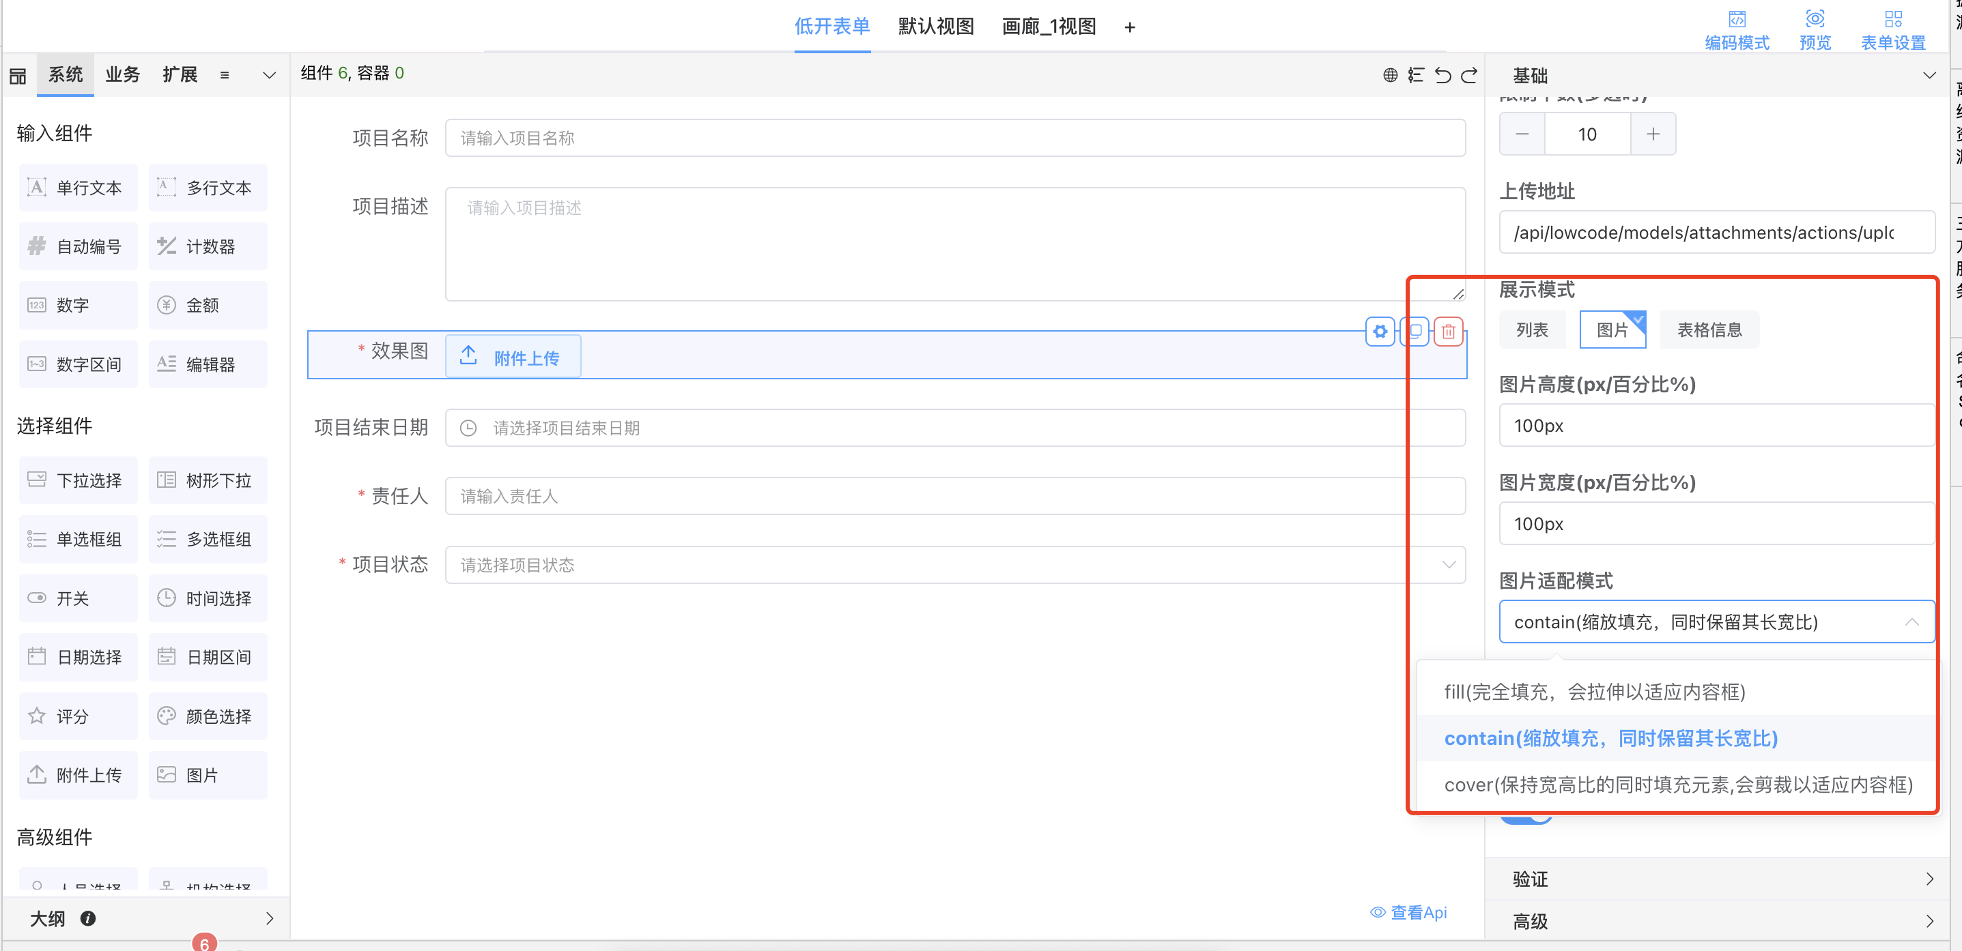Viewport: 1962px width, 951px height.
Task: Switch to the 业务 components tab
Action: click(123, 74)
